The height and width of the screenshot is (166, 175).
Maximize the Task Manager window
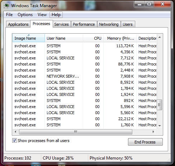point(149,4)
